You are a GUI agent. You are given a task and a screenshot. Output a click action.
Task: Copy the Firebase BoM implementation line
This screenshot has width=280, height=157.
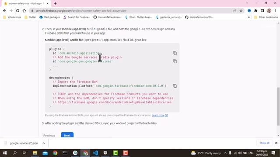tap(175, 86)
